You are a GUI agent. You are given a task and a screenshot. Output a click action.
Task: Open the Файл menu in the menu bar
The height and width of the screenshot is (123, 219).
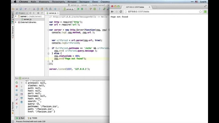[33, 2]
